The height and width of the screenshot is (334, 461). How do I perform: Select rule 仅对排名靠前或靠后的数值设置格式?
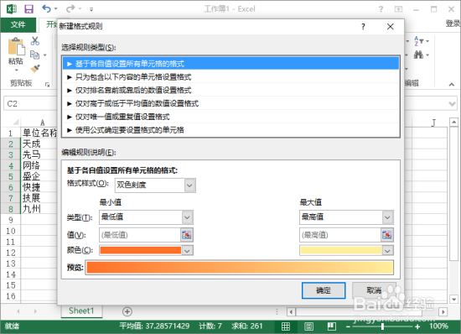click(230, 90)
